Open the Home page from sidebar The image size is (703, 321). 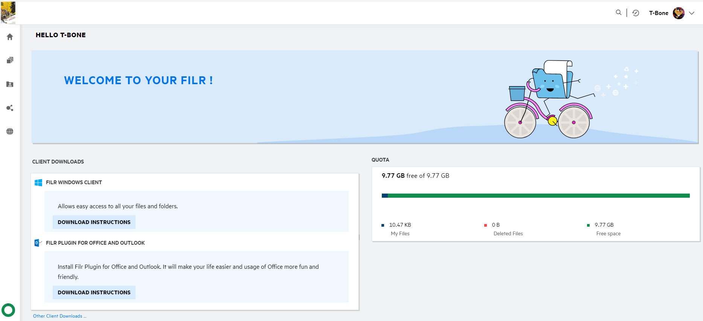point(10,37)
